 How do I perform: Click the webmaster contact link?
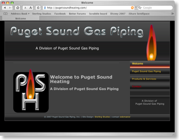125,117
